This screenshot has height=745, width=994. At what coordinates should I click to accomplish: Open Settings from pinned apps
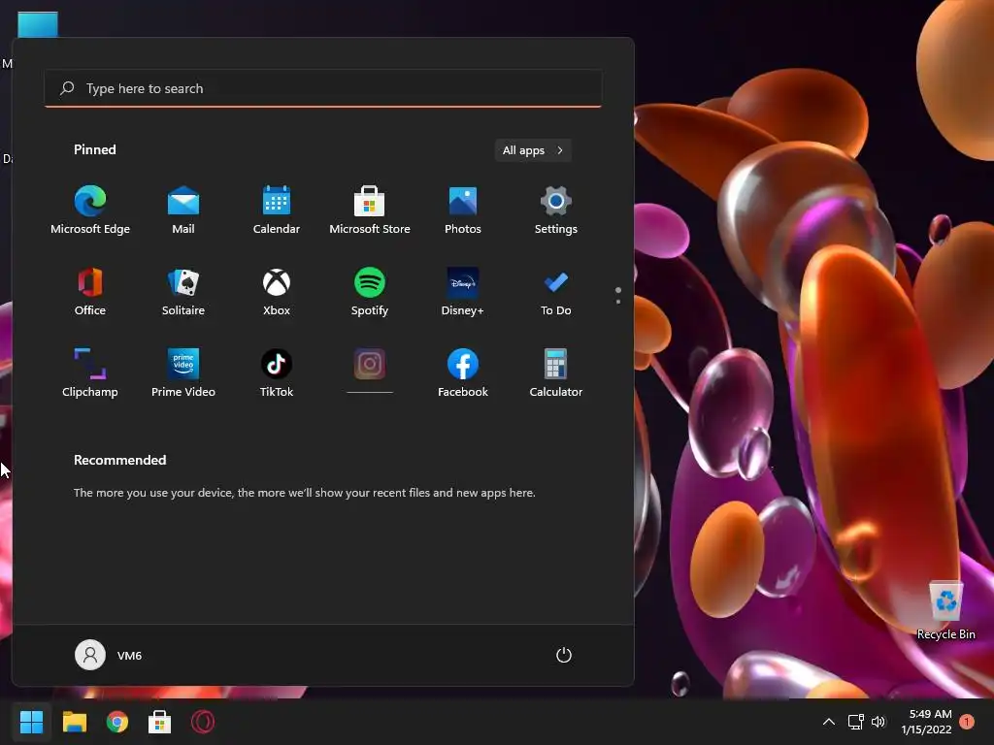(x=556, y=211)
